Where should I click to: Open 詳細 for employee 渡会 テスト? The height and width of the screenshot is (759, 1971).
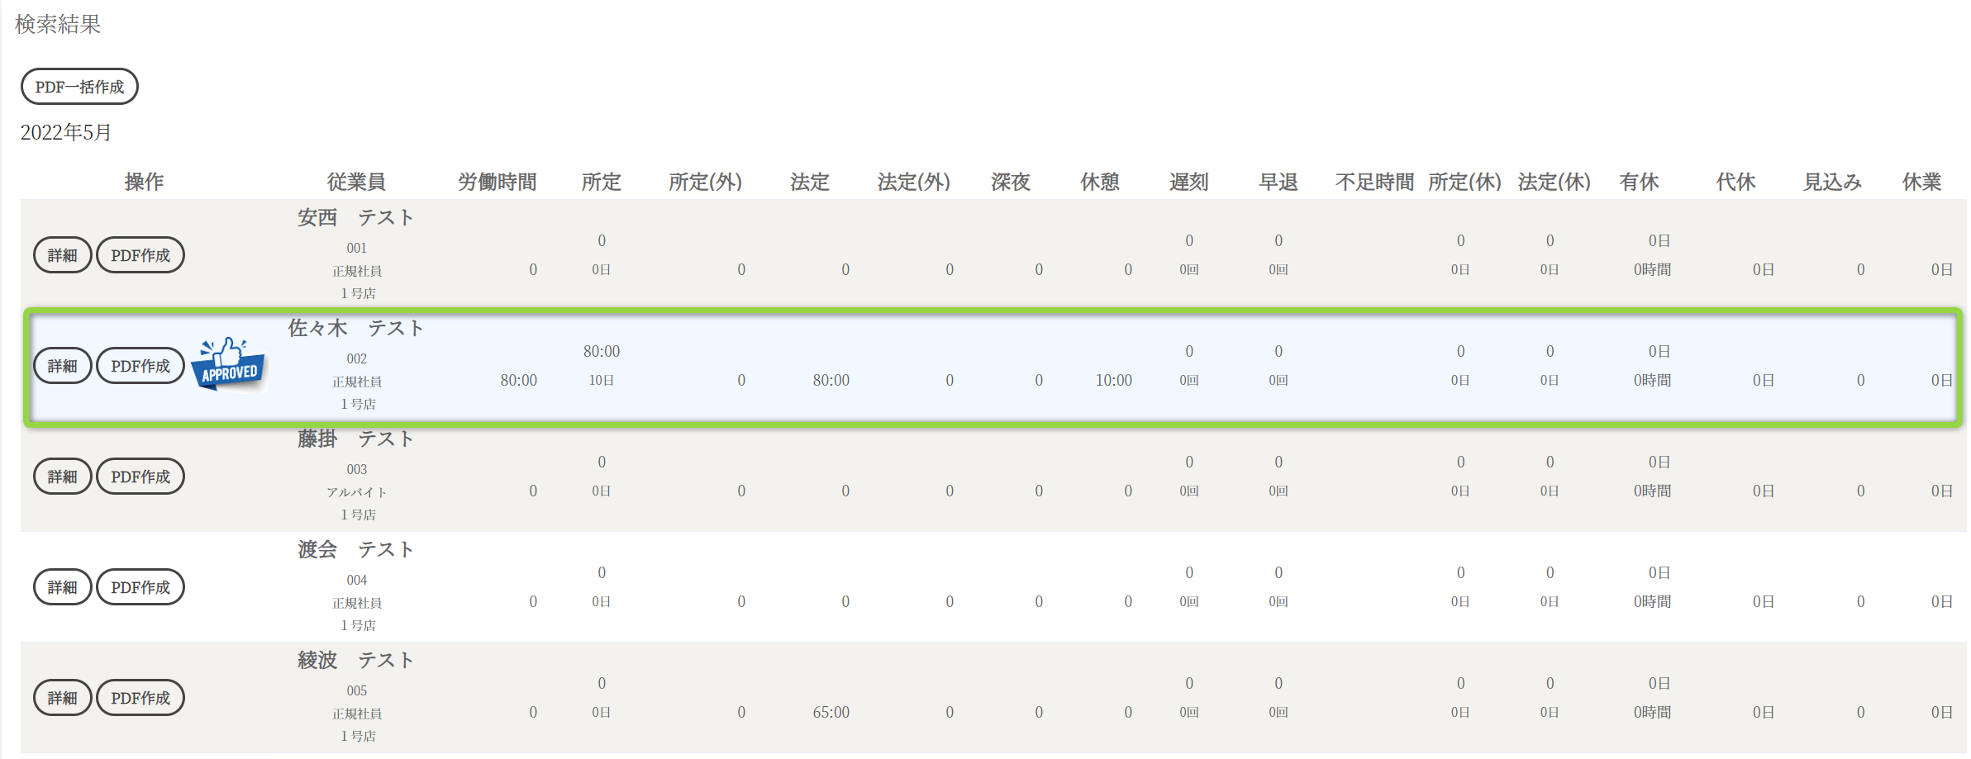click(62, 587)
